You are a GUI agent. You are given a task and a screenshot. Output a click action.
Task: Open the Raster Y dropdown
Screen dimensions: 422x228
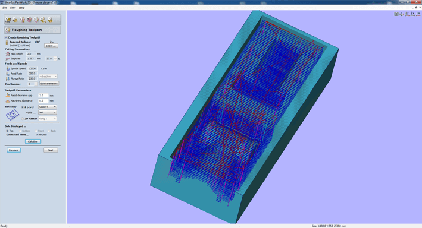(x=48, y=107)
